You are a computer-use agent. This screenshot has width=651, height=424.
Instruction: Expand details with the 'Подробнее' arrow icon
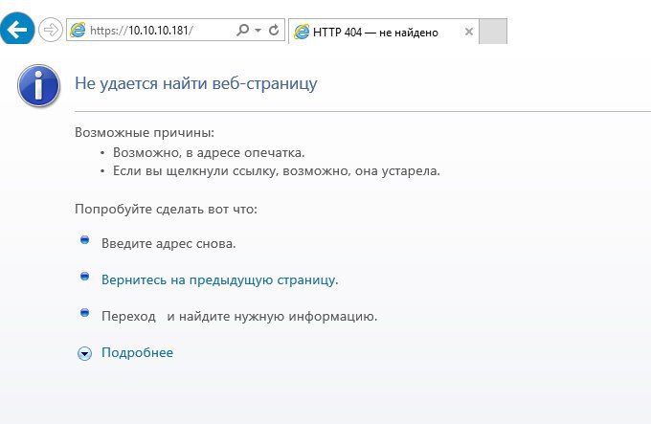(x=84, y=353)
